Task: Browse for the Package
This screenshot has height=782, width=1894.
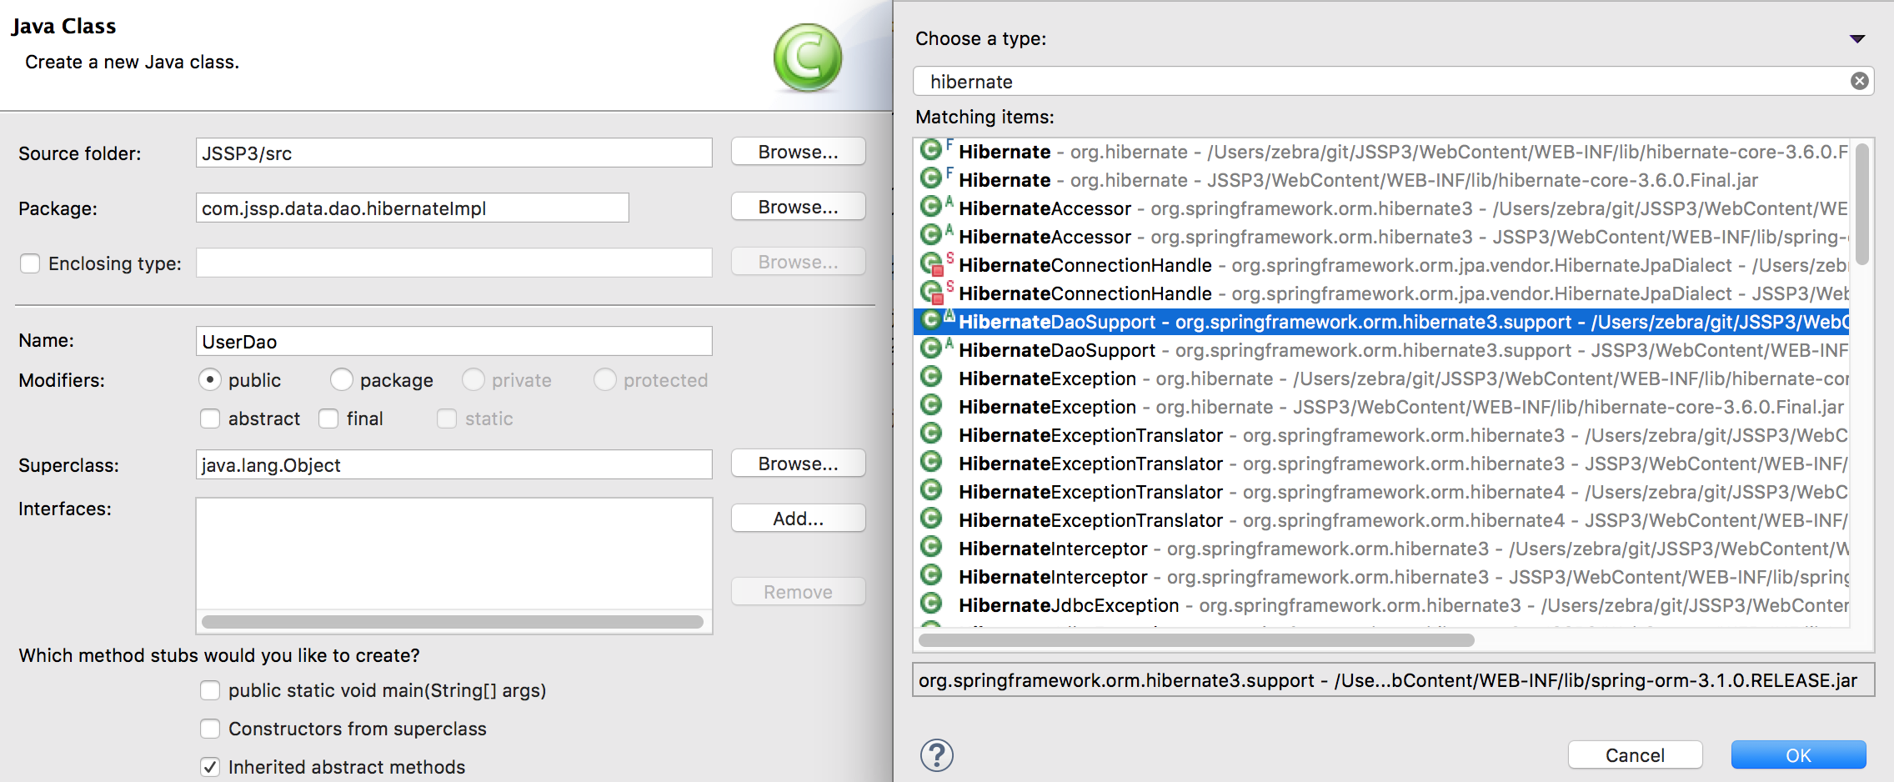Action: pyautogui.click(x=798, y=207)
